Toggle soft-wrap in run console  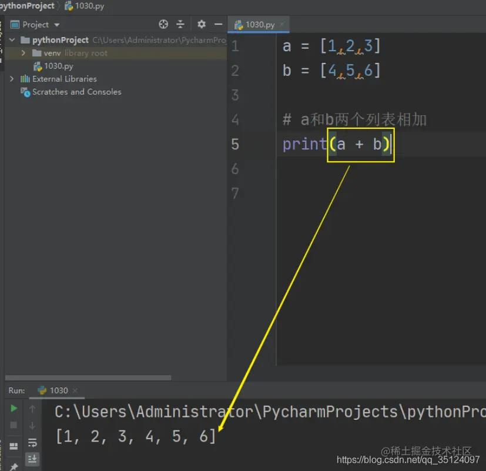click(x=32, y=442)
